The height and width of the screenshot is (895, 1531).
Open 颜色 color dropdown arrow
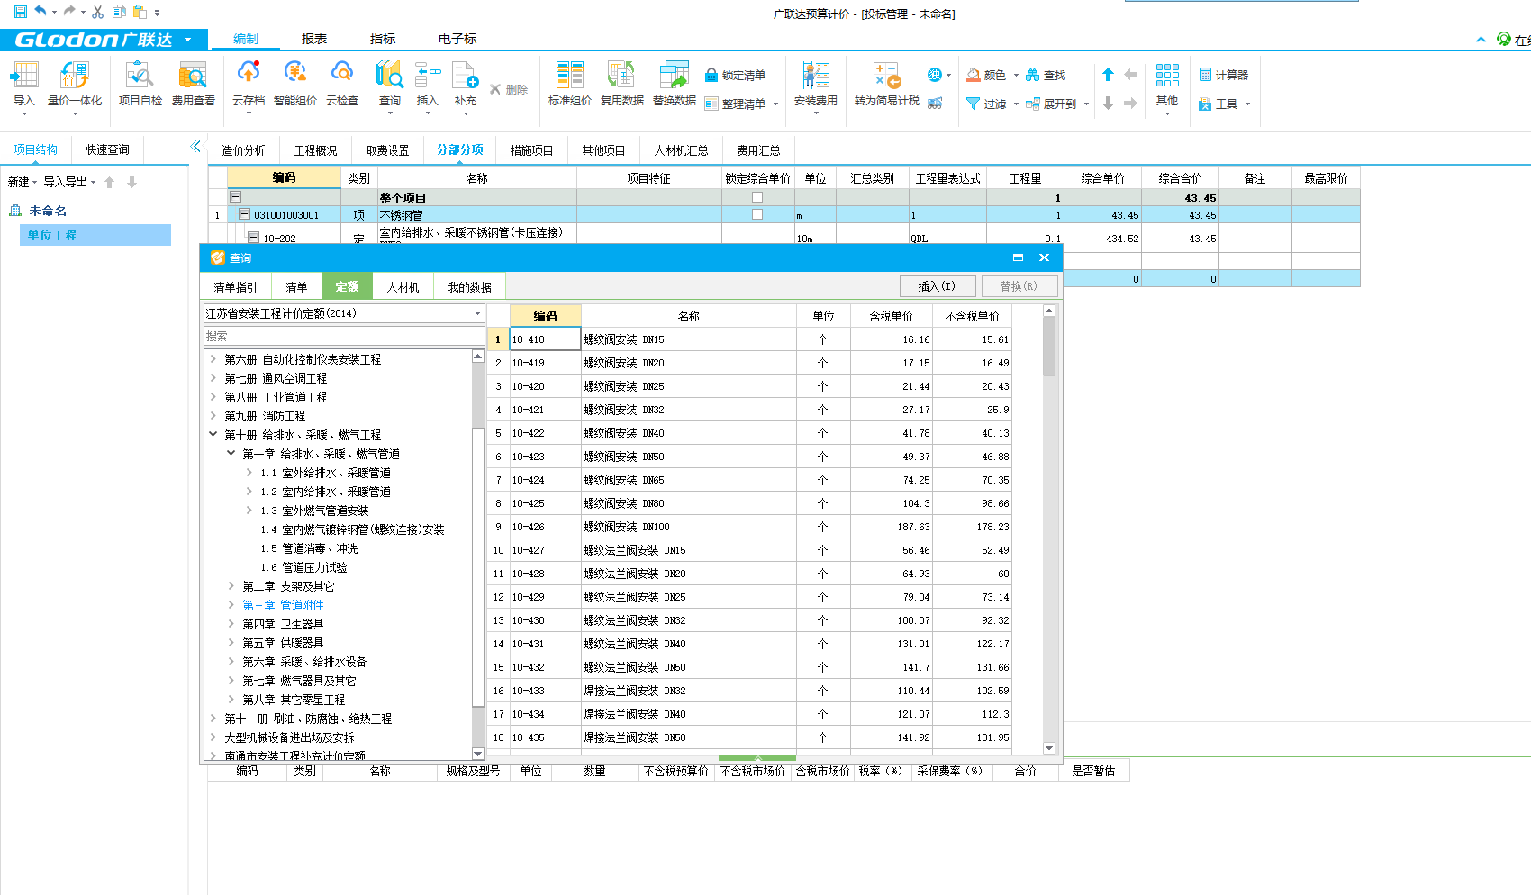point(1016,76)
